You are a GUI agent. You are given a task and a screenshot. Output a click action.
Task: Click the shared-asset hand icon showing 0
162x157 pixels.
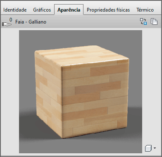pos(7,22)
